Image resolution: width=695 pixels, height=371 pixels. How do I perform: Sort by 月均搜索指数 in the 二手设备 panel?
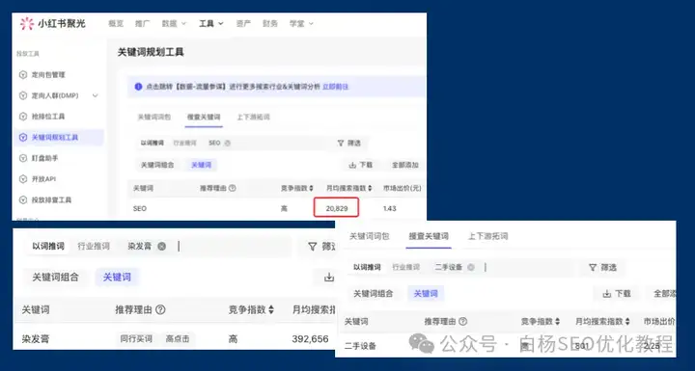click(626, 322)
